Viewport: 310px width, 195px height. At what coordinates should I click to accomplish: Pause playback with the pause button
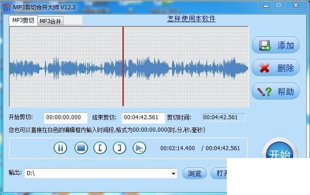pos(61,148)
